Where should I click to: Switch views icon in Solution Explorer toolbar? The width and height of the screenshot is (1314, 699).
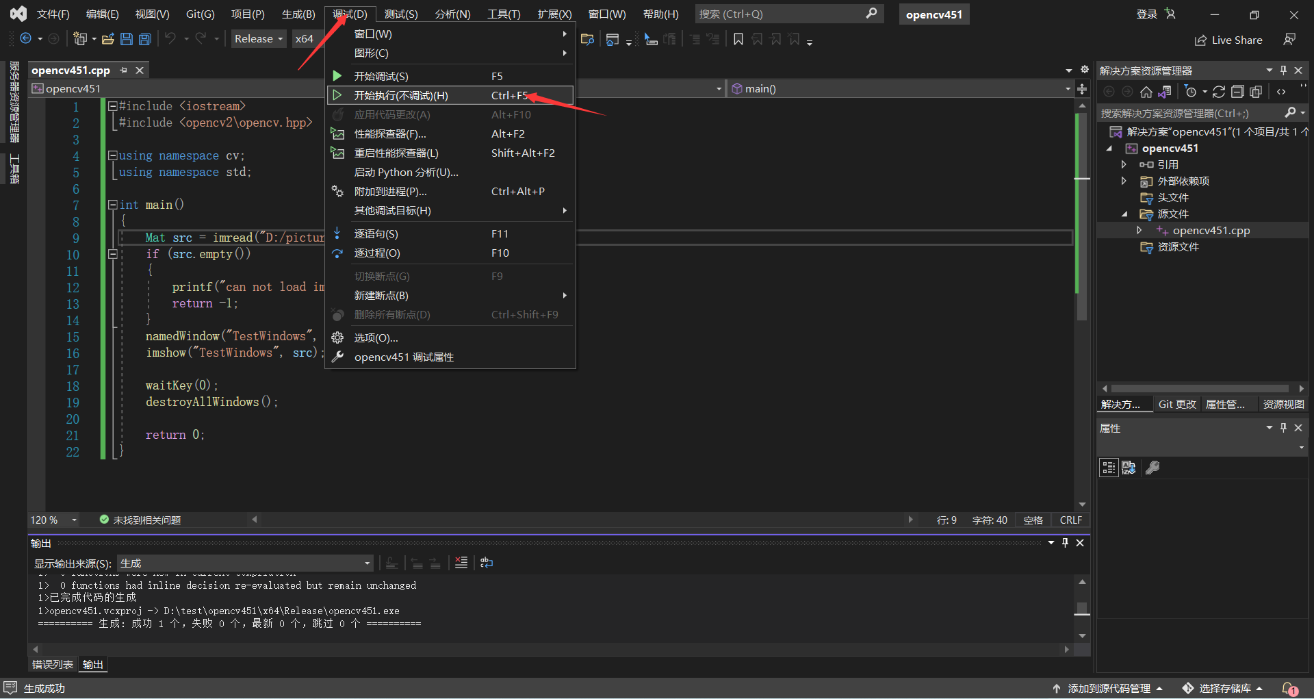1164,92
